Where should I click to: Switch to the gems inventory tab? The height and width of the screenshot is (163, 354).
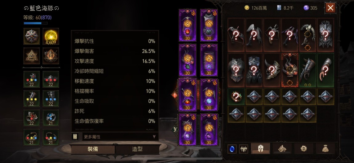click(282, 148)
